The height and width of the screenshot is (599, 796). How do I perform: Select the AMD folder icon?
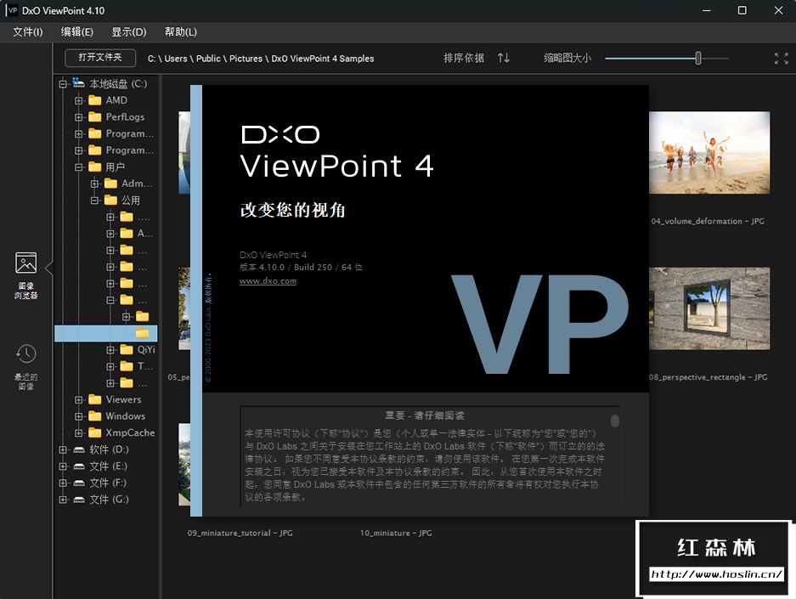95,100
